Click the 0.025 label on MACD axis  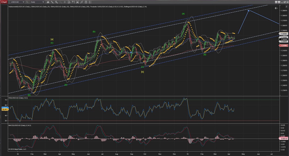tap(283, 125)
